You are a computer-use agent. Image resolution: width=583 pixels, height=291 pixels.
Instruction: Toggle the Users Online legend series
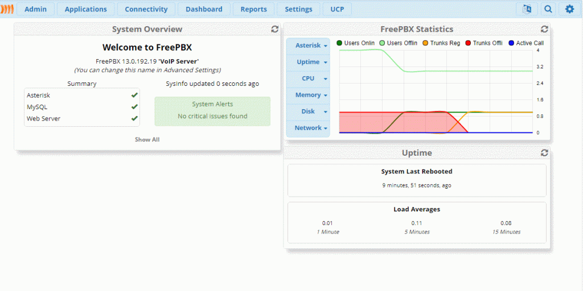(356, 43)
